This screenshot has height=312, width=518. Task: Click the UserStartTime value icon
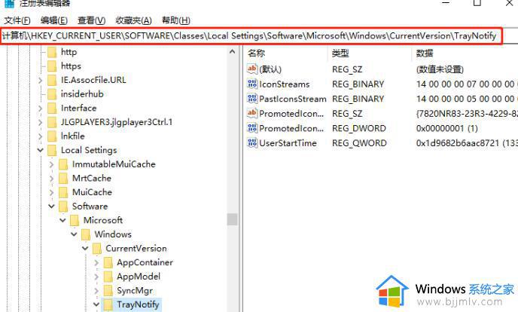252,142
